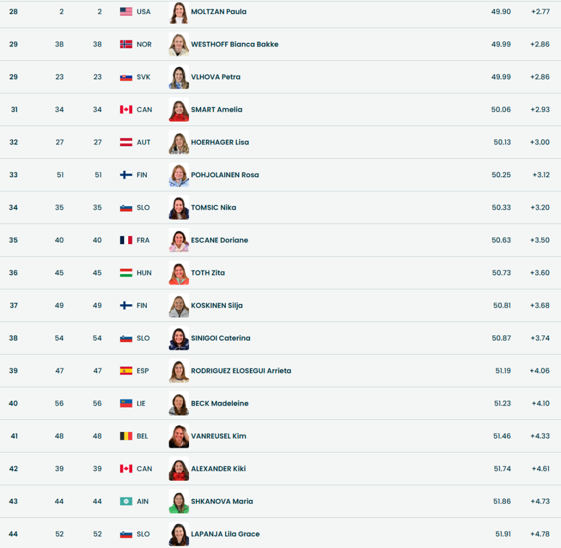Click Norway flag beside WESTHOFF

click(x=126, y=44)
